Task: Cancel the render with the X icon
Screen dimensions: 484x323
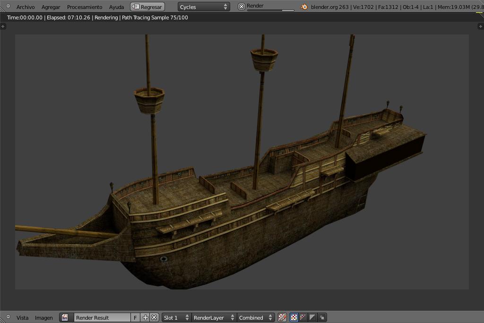Action: pos(242,7)
